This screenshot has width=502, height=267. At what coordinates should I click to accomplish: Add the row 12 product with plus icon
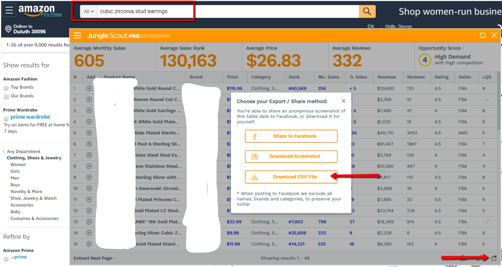tap(89, 211)
